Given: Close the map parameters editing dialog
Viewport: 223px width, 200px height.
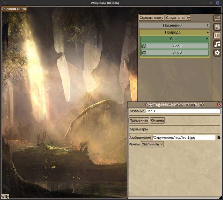Looking at the screenshot, I should [x=219, y=105].
